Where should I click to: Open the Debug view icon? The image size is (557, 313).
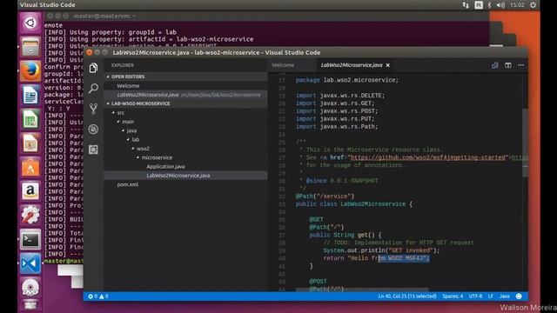pyautogui.click(x=93, y=130)
